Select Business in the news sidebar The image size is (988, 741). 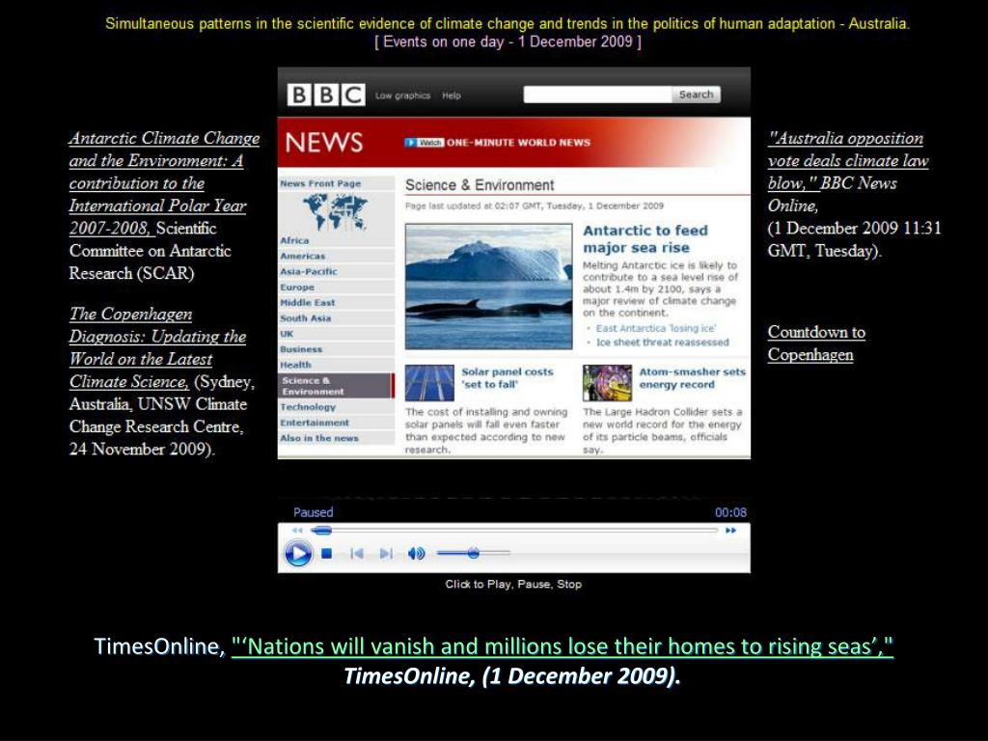[301, 349]
